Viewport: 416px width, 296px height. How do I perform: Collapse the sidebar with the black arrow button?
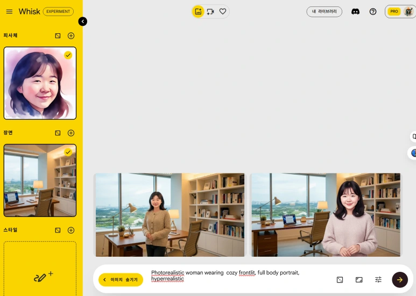coord(83,21)
